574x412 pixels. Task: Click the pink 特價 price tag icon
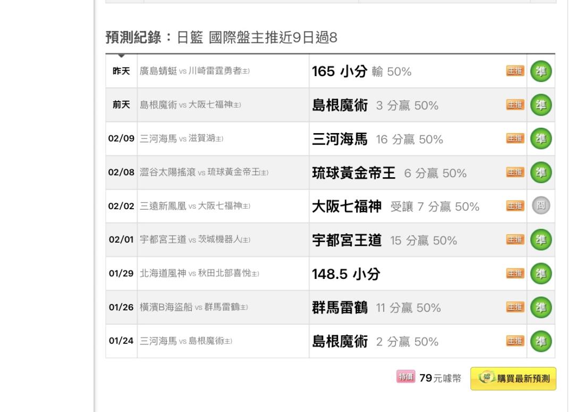pyautogui.click(x=406, y=376)
